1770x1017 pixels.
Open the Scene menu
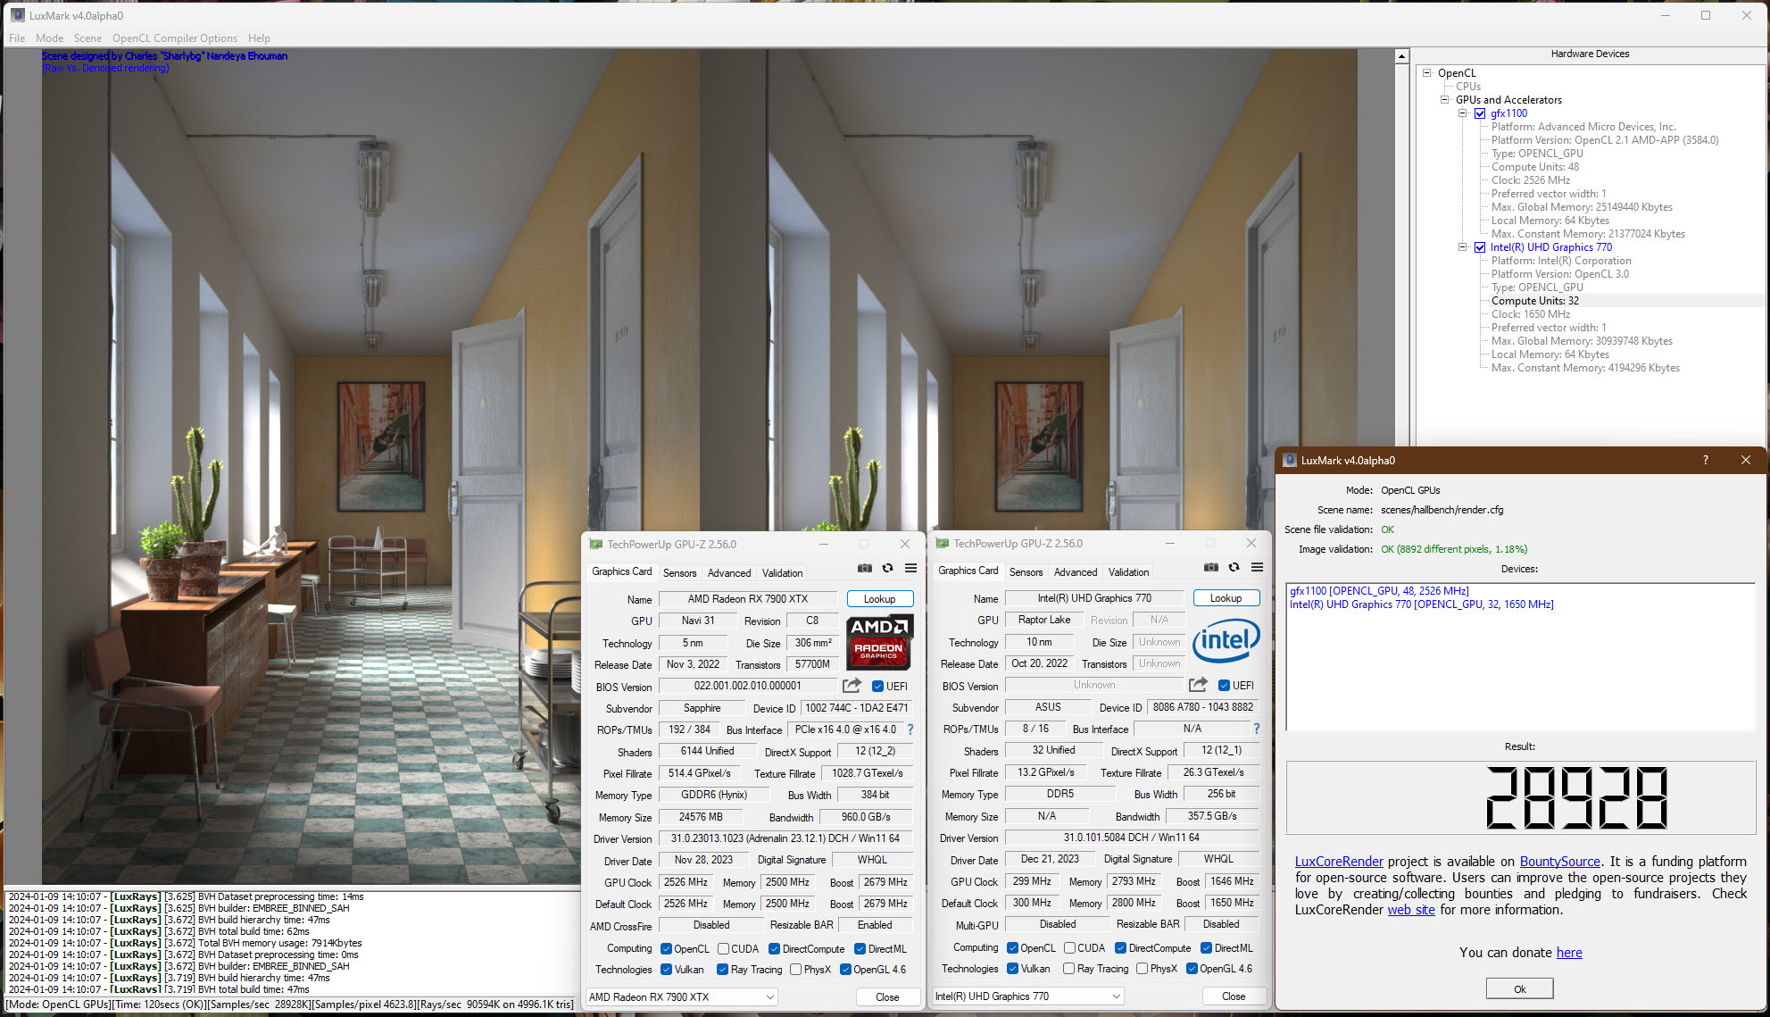click(87, 38)
